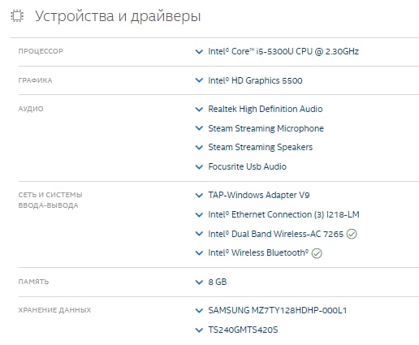Click the green checkmark beside Intel Wireless Bluetooth

coord(317,253)
